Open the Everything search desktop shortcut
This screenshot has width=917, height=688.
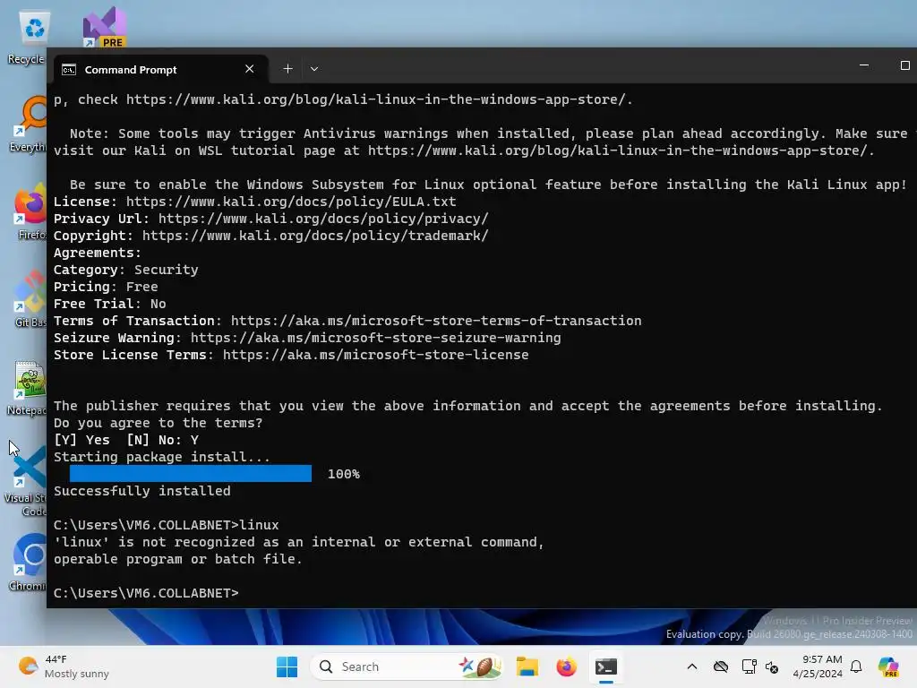pyautogui.click(x=30, y=124)
